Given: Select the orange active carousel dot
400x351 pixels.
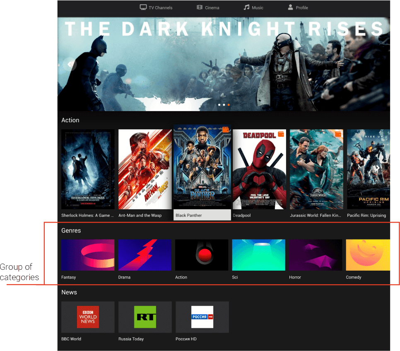Looking at the screenshot, I should 229,105.
